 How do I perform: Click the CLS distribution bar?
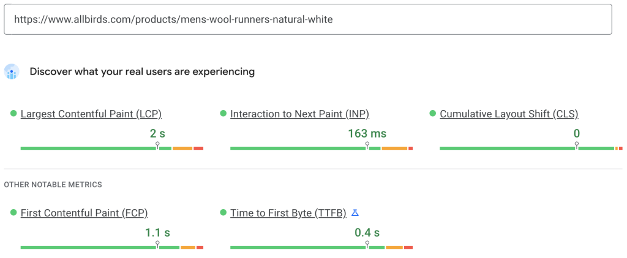[x=531, y=148]
